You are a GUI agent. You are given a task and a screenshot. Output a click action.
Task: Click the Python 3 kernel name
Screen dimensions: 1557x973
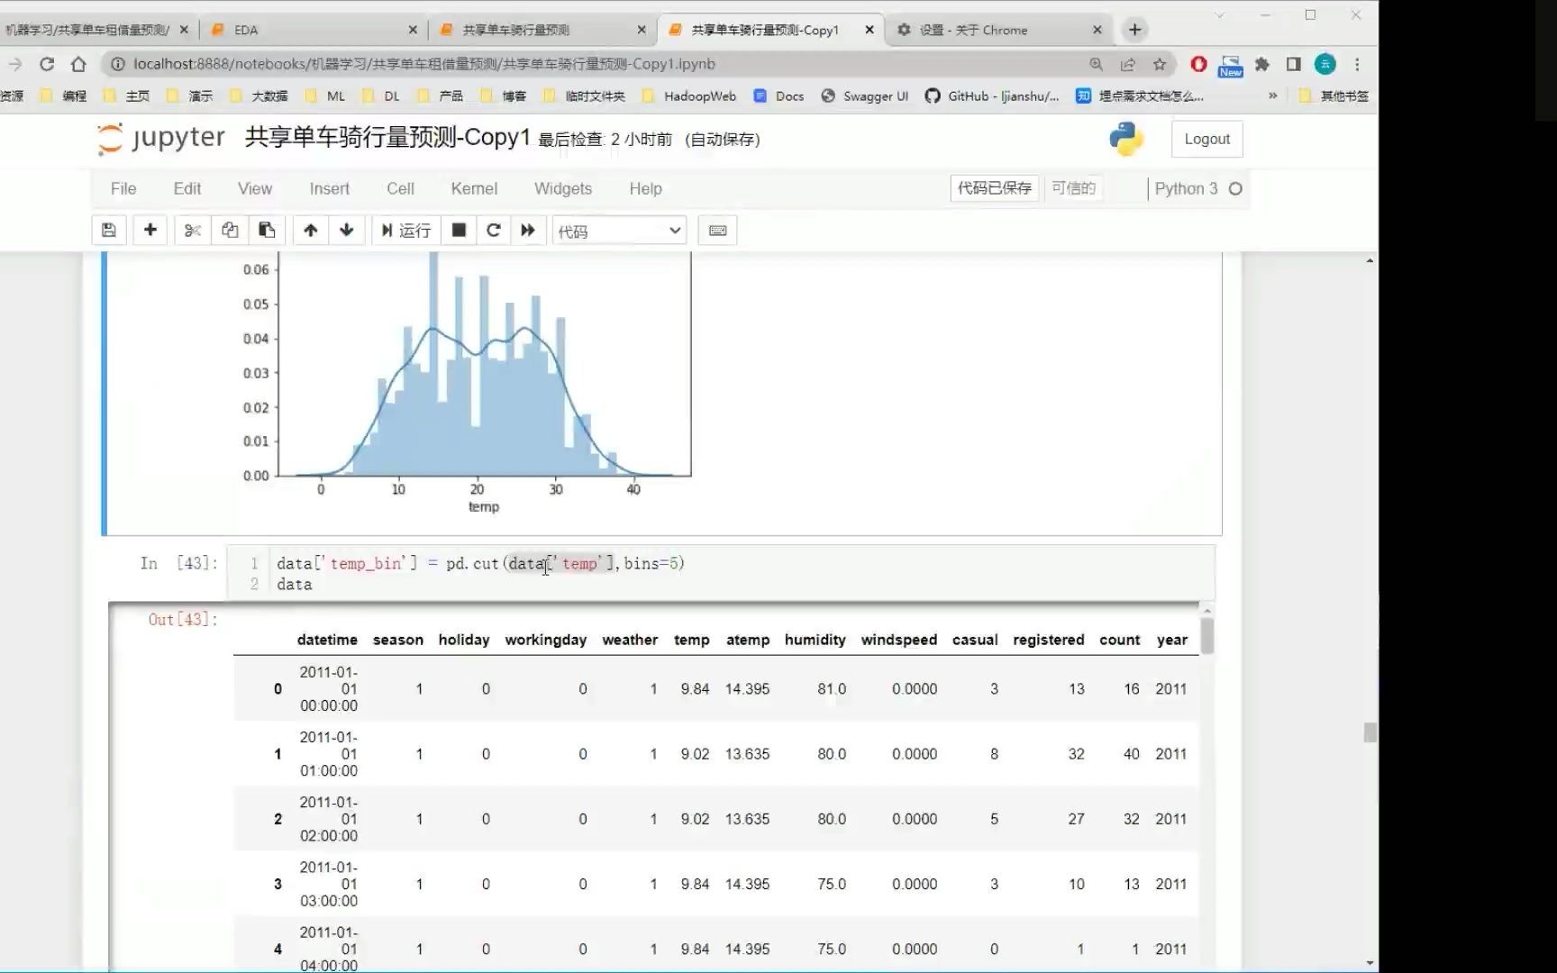1186,188
